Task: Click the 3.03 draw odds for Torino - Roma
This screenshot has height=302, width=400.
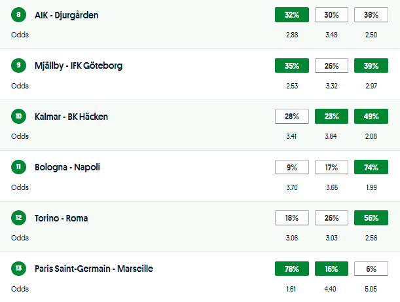Action: point(331,238)
